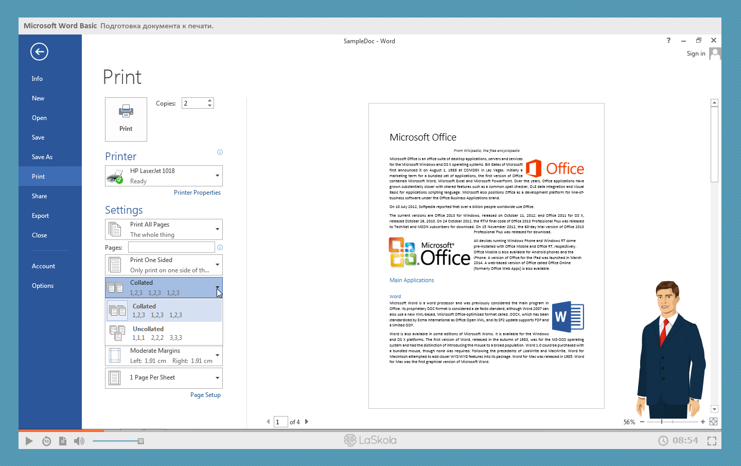
Task: Go to next preview page arrow
Action: (307, 422)
